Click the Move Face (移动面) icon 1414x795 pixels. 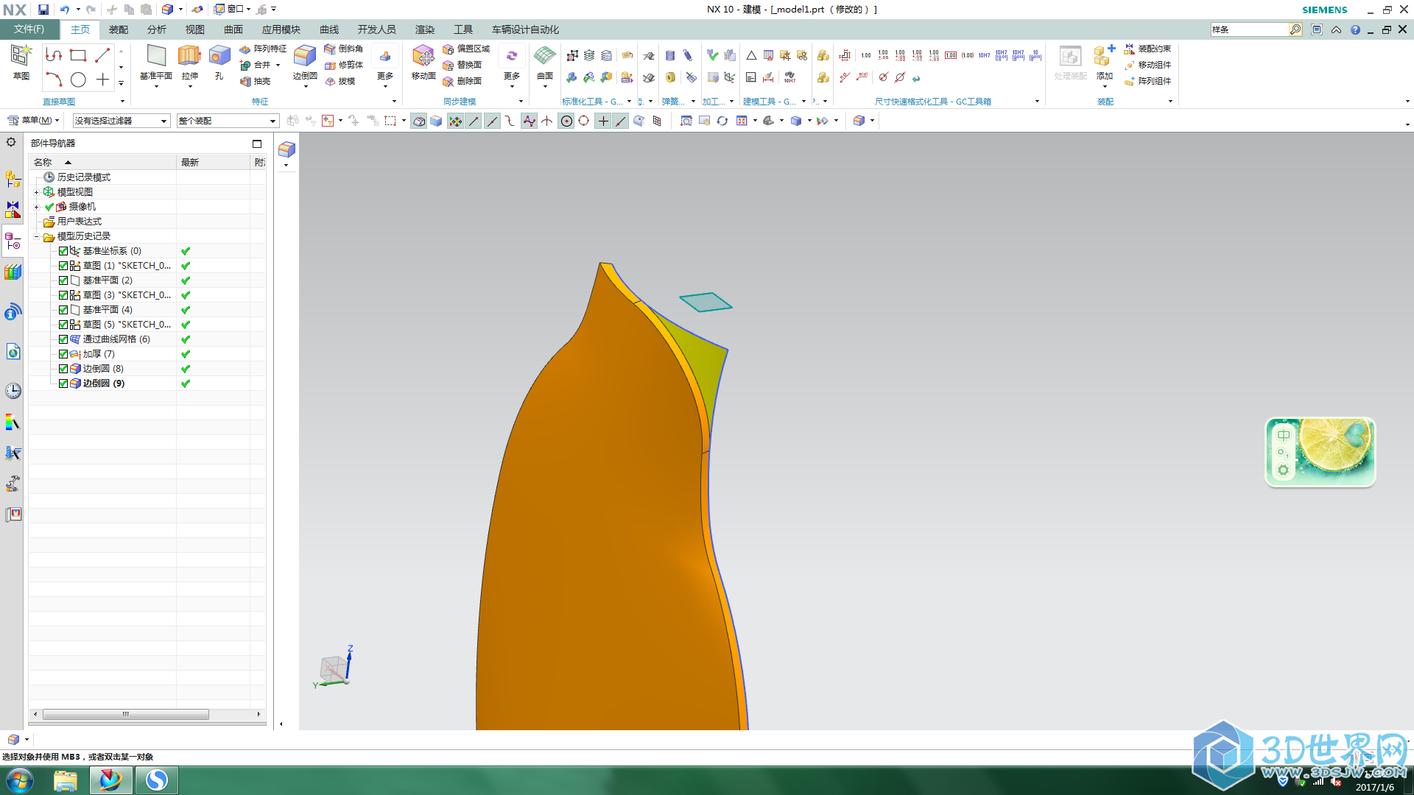coord(423,56)
